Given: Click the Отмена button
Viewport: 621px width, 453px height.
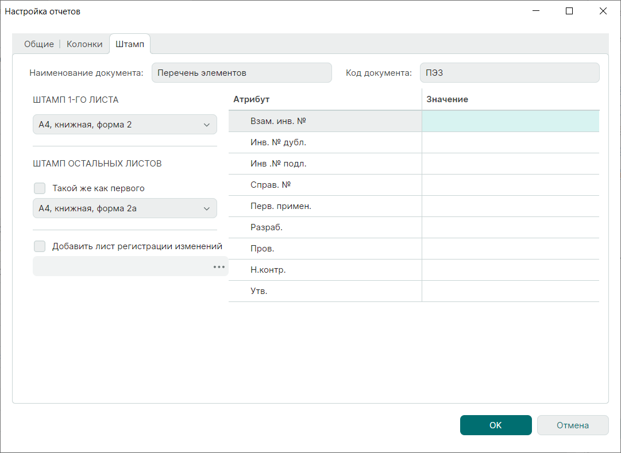Looking at the screenshot, I should (572, 425).
